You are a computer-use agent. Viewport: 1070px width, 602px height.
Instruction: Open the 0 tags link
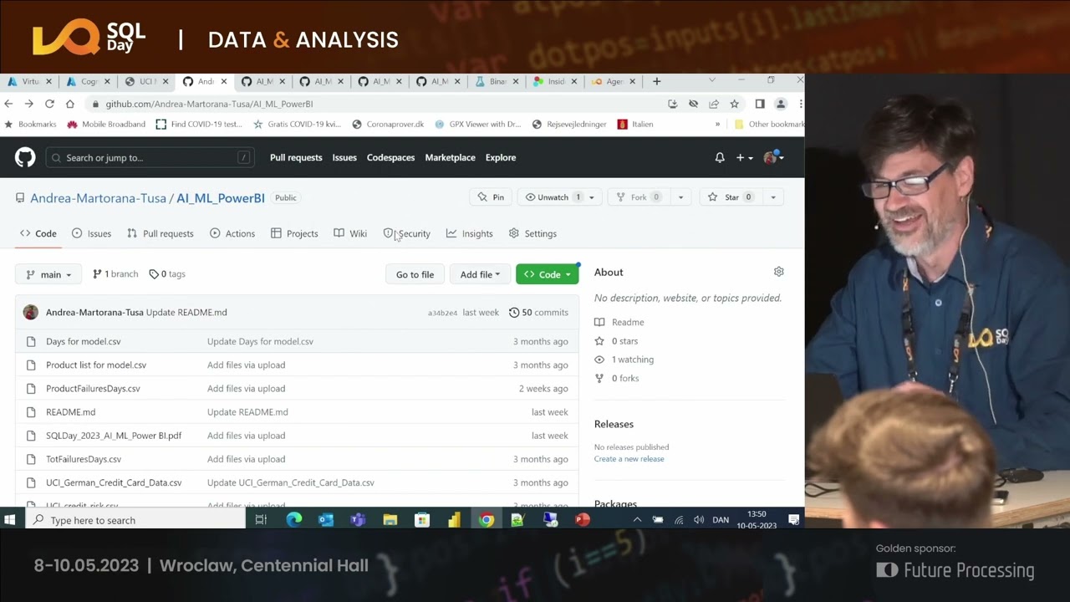click(x=167, y=274)
